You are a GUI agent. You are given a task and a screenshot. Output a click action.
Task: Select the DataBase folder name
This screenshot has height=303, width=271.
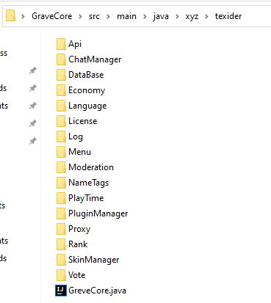click(x=86, y=75)
